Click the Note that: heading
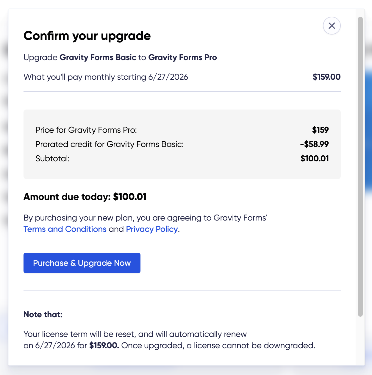 click(x=43, y=315)
